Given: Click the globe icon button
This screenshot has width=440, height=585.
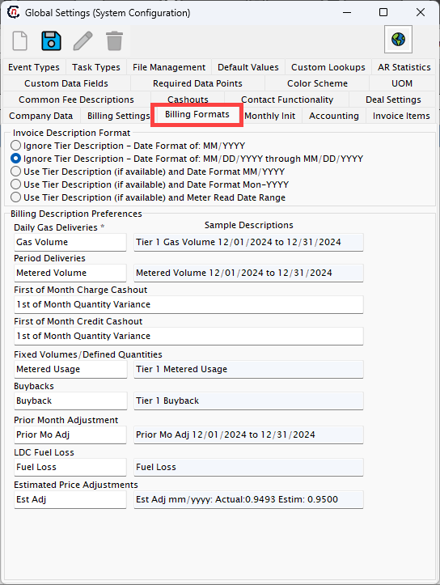Looking at the screenshot, I should point(398,39).
